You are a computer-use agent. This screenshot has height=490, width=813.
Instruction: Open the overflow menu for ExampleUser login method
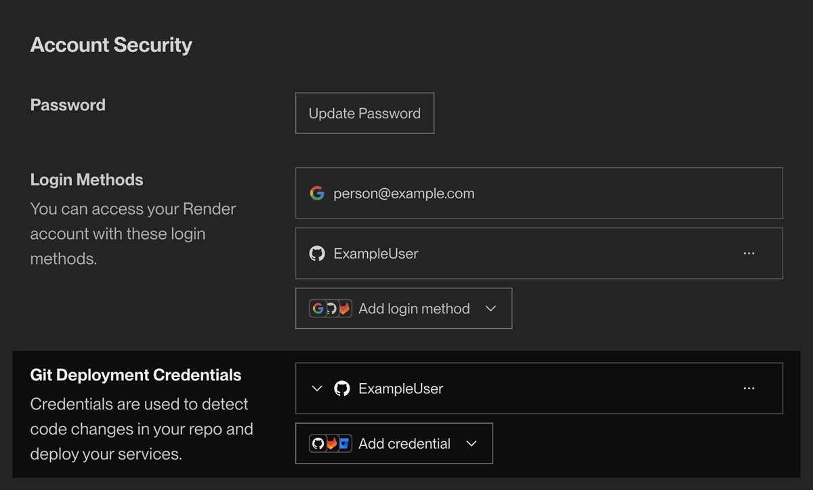point(749,253)
